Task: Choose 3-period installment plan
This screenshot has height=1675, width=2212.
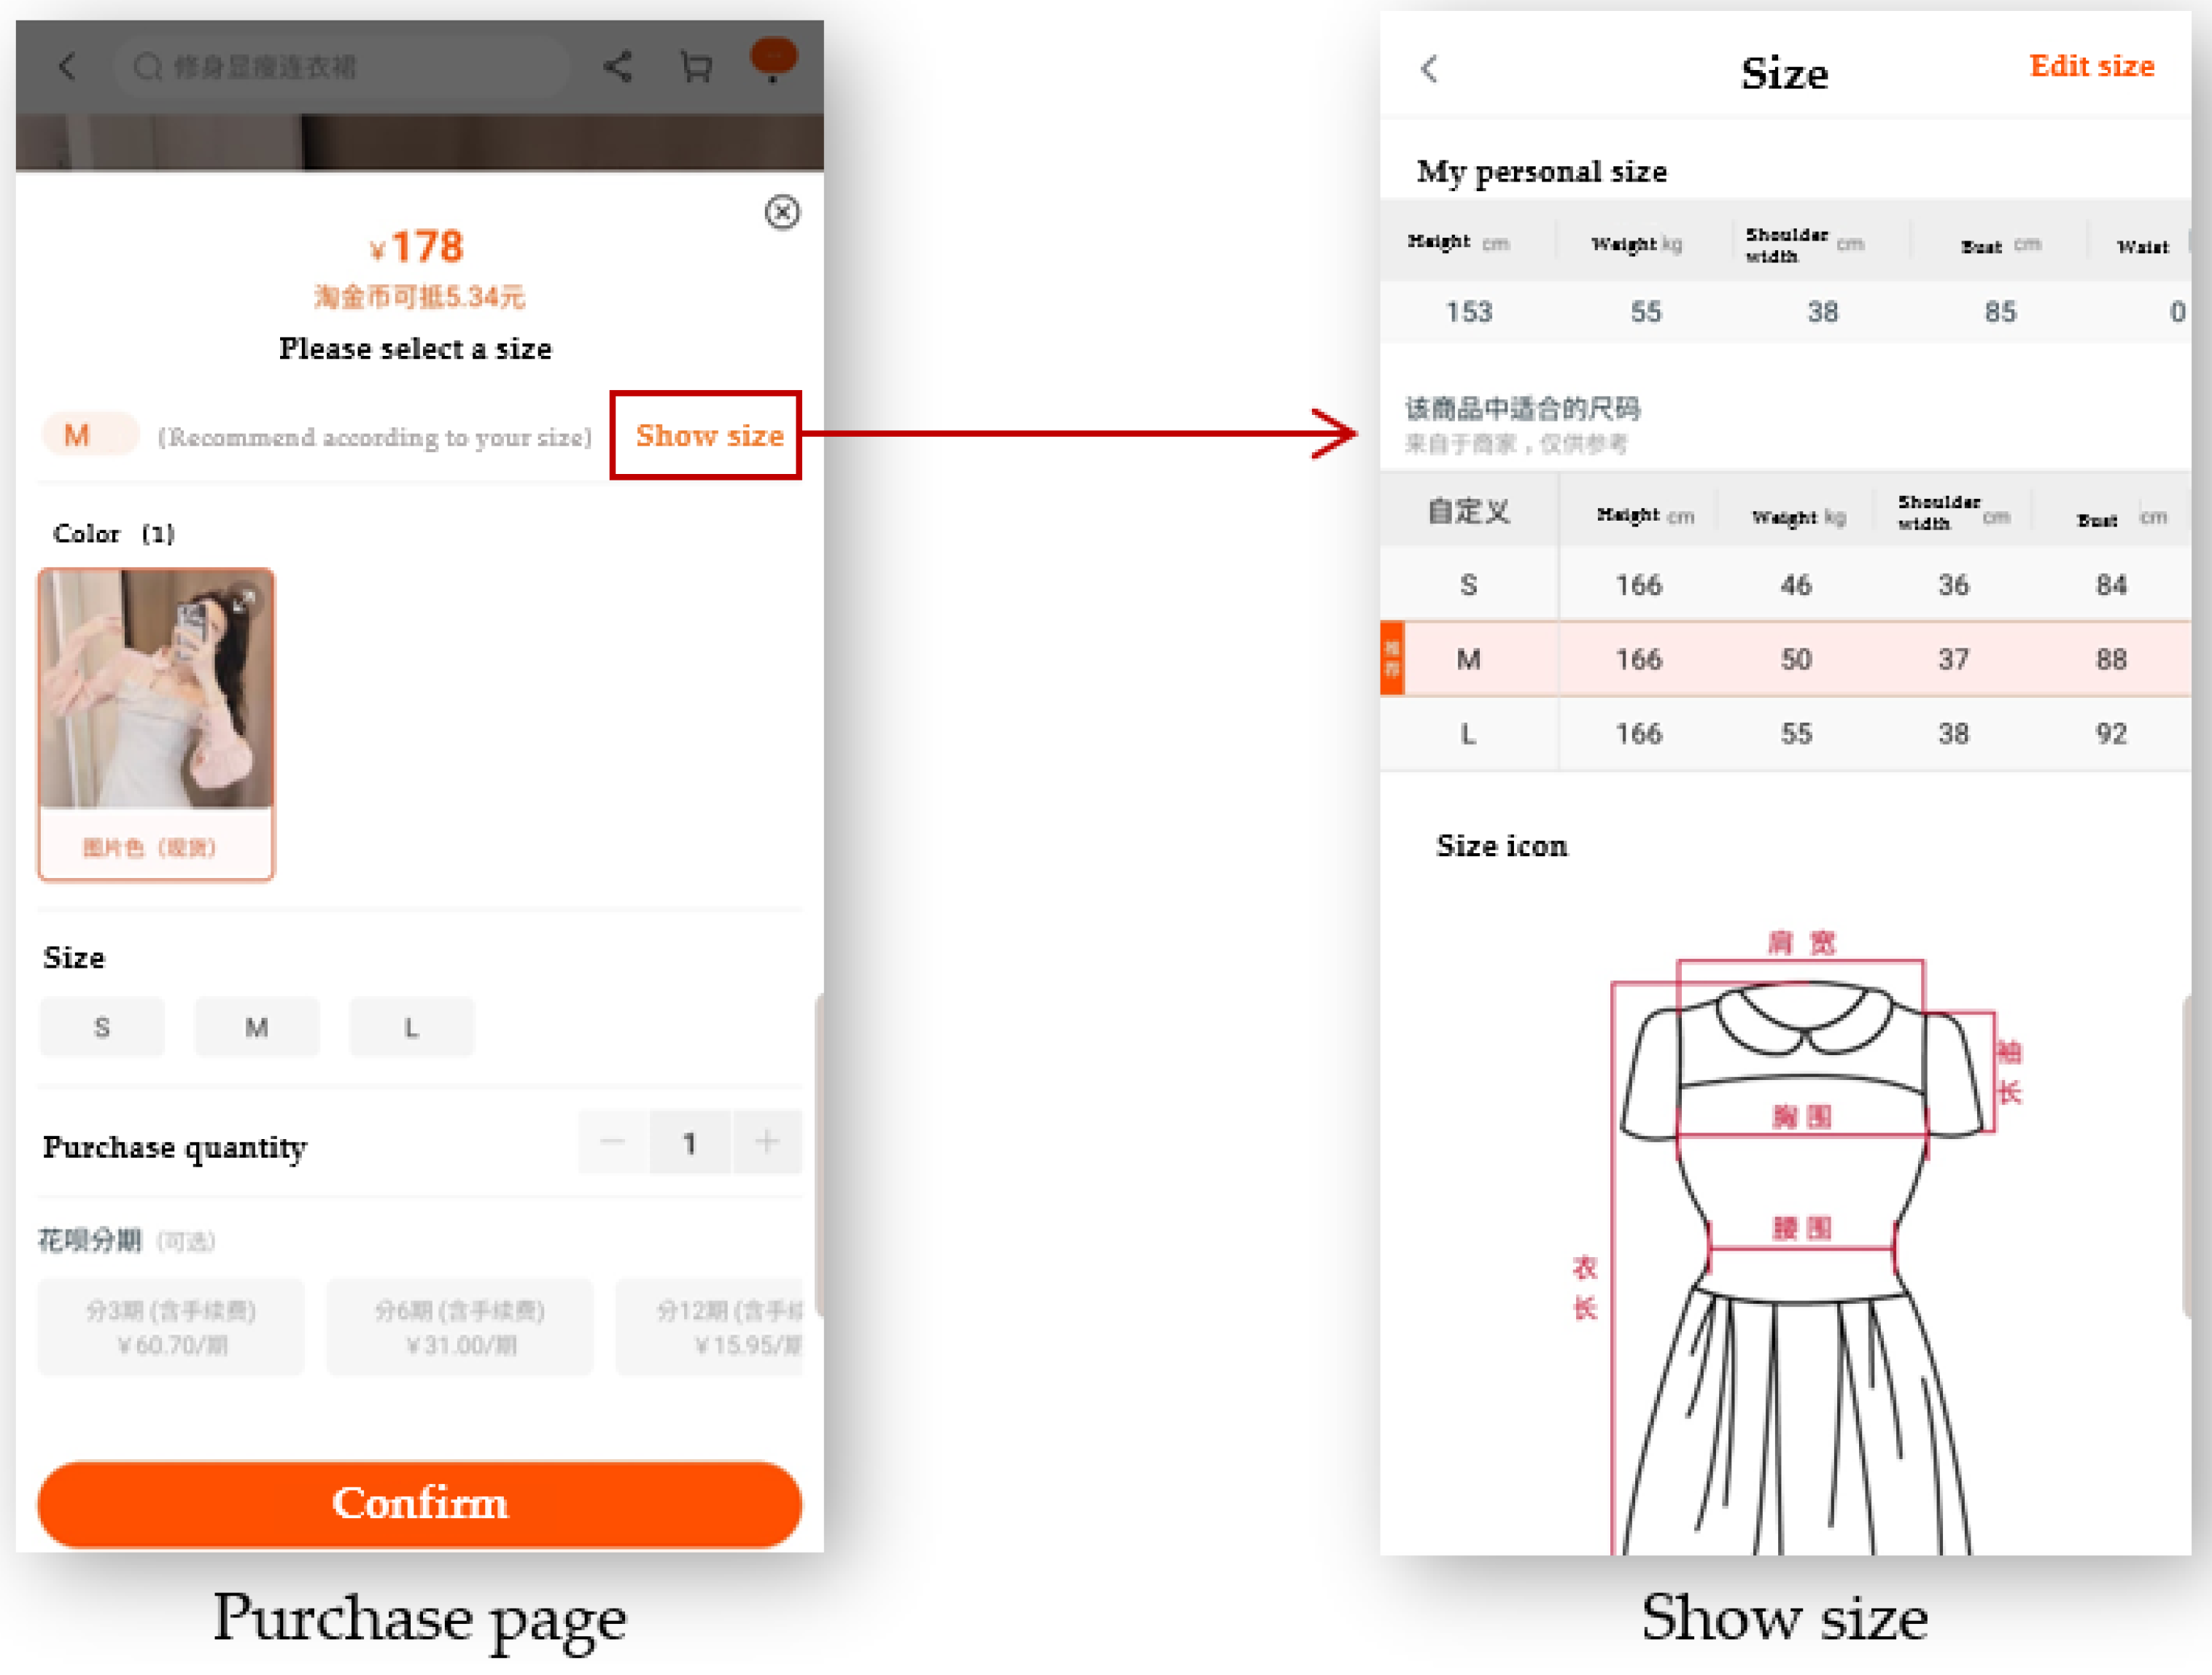Action: click(x=171, y=1327)
